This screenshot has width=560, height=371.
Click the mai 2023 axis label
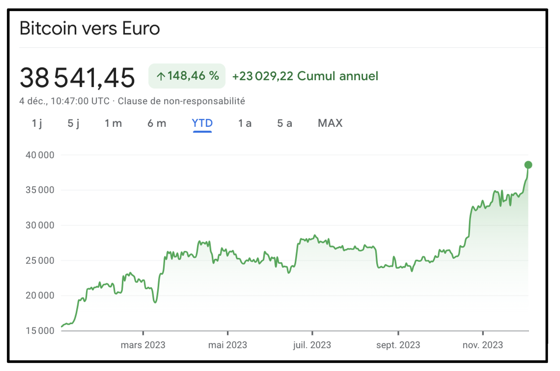[x=227, y=345]
